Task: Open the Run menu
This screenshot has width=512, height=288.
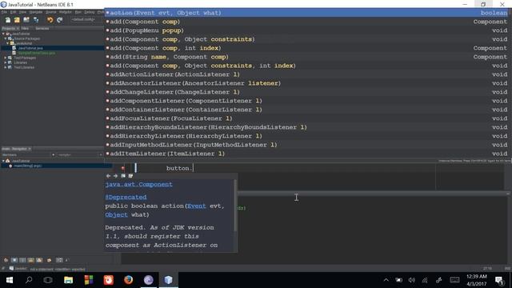Action: [78, 12]
